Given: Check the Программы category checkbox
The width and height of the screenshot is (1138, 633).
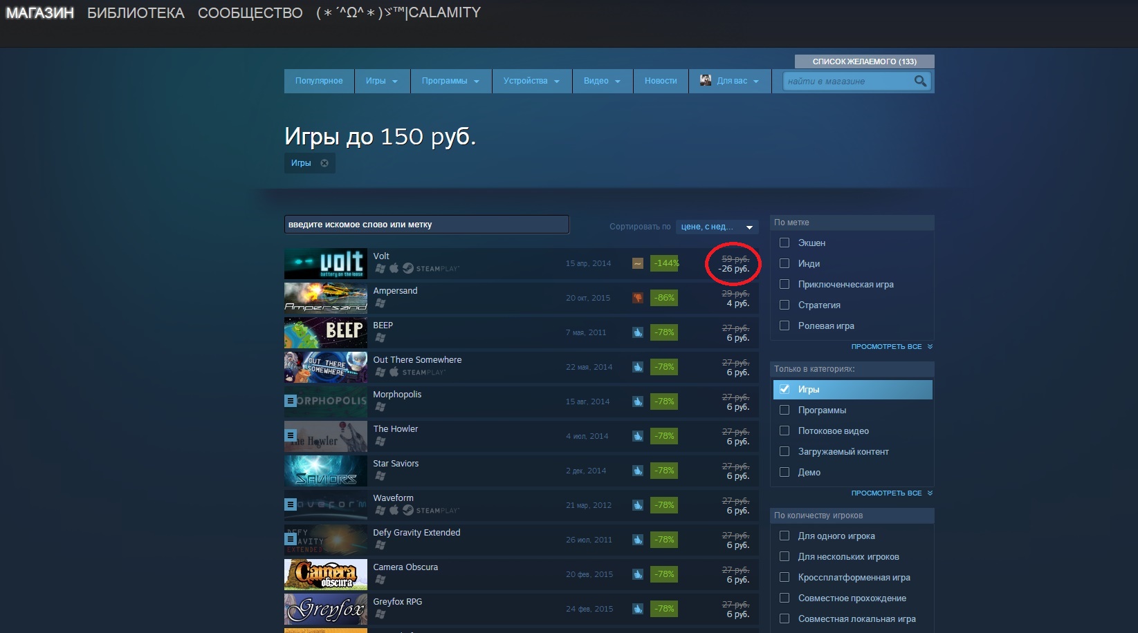Looking at the screenshot, I should [x=784, y=410].
